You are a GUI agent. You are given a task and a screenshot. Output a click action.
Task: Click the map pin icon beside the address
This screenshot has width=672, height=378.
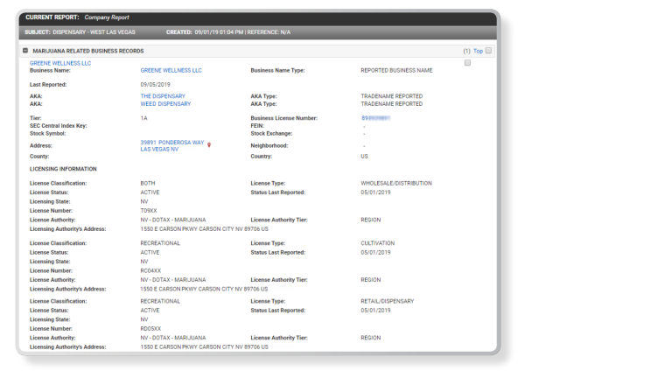[209, 145]
